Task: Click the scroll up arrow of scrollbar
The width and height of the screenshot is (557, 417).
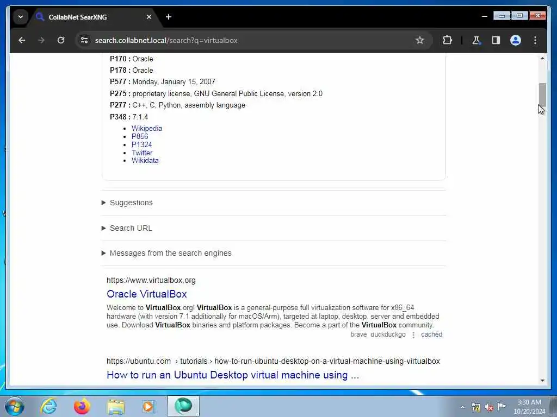Action: click(542, 59)
